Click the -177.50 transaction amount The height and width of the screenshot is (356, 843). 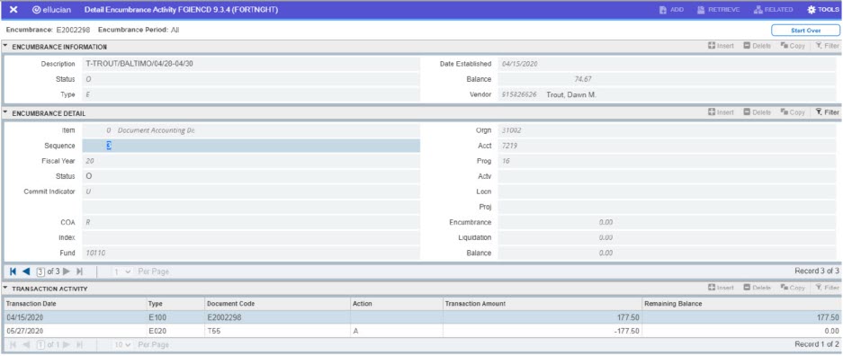pyautogui.click(x=627, y=331)
